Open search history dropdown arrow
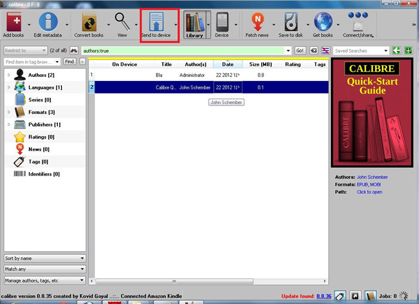This screenshot has height=304, width=419. tap(288, 50)
